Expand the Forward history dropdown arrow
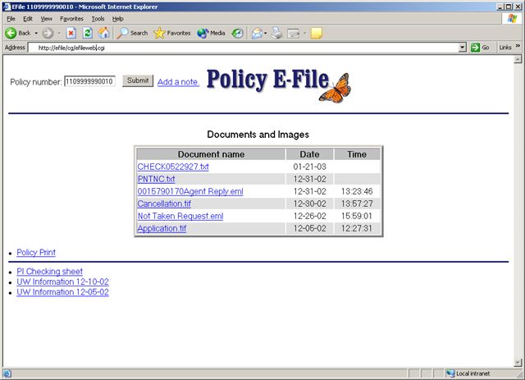This screenshot has height=380, width=525. (59, 33)
